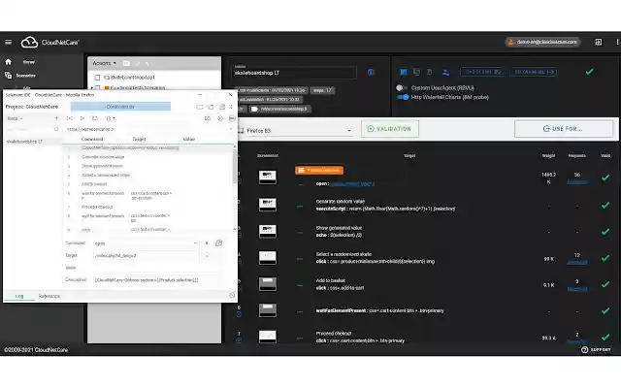Select skateboardshop LT test in Selenium IDE
The height and width of the screenshot is (388, 621).
32,142
